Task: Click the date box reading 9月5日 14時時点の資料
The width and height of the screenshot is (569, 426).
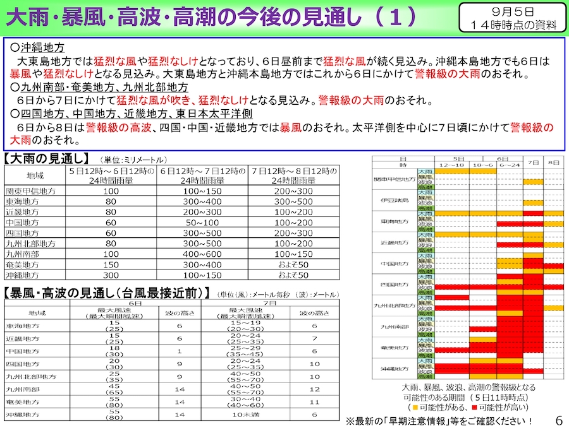Action: (x=513, y=18)
